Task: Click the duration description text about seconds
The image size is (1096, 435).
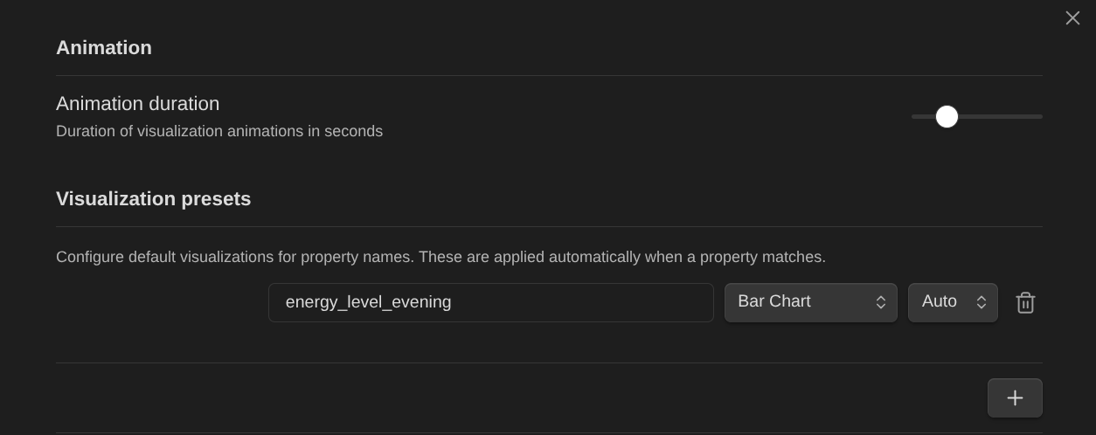Action: pyautogui.click(x=219, y=132)
